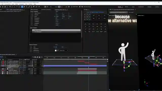Screen dimensions: 162x91
Task: Toggle frame blending icon in timeline header
Action: [37, 57]
